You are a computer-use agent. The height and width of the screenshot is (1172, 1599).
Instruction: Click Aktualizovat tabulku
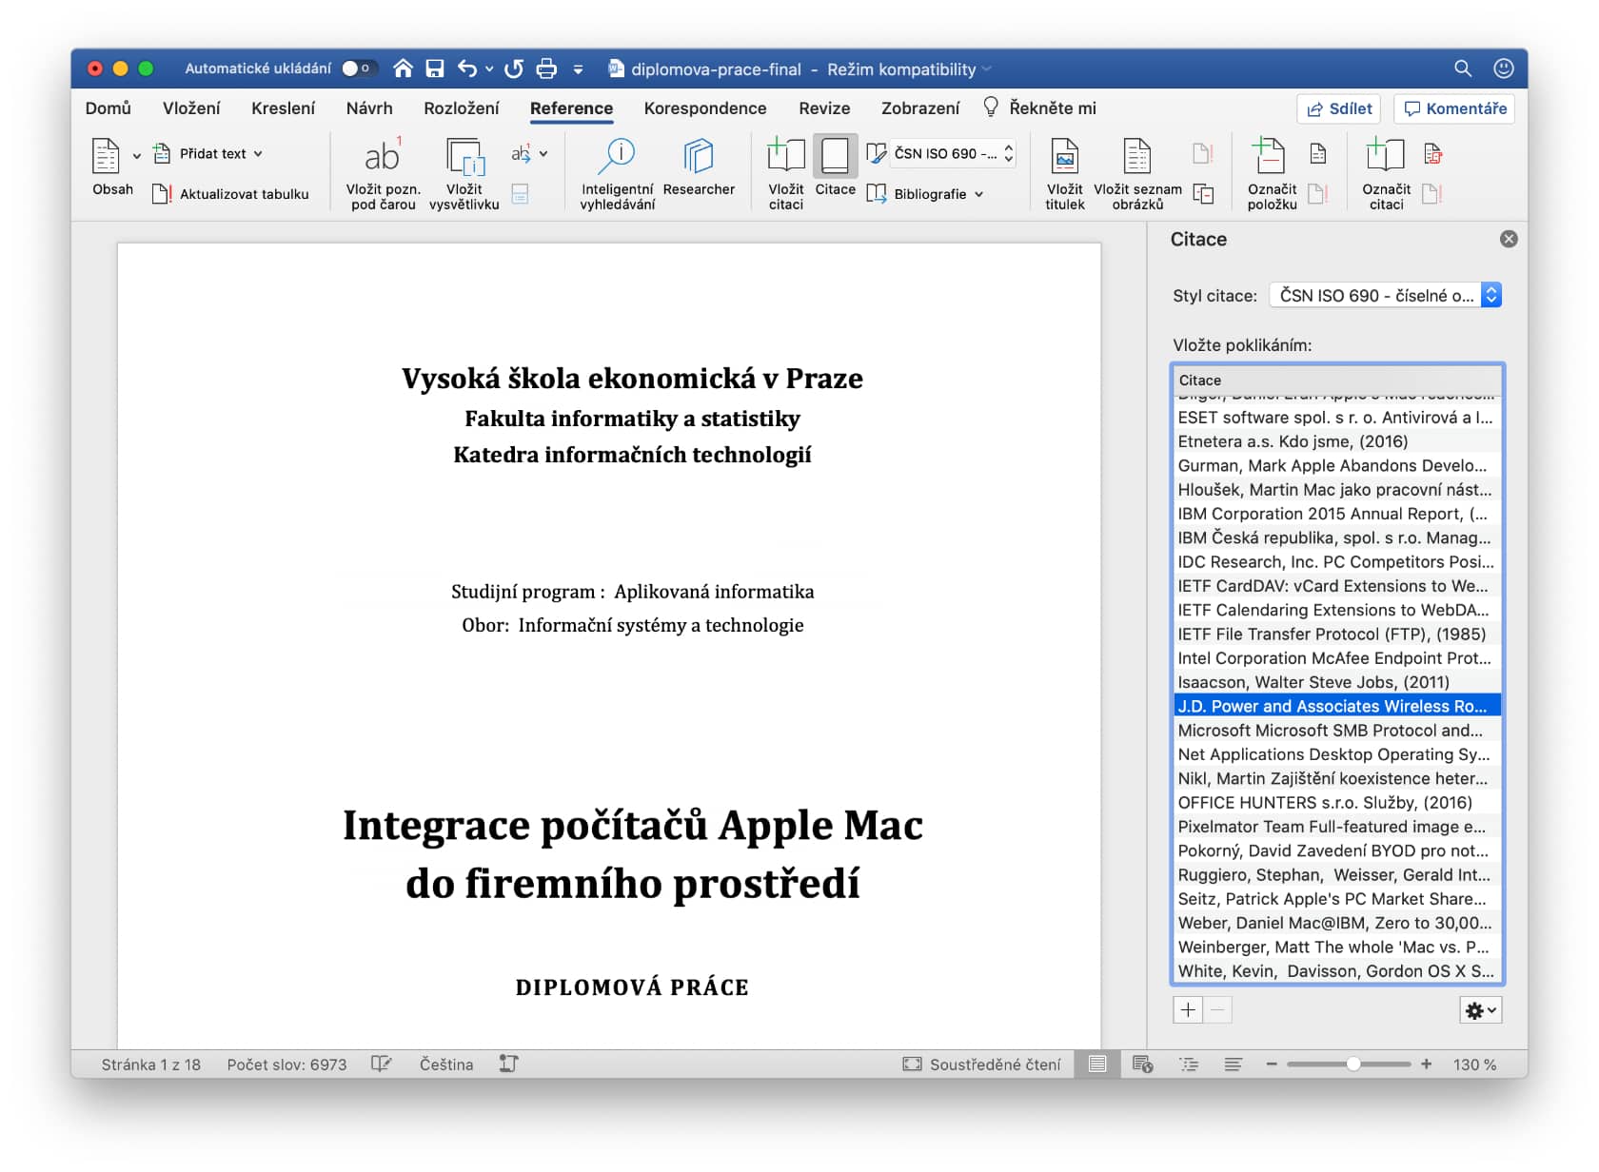point(231,194)
